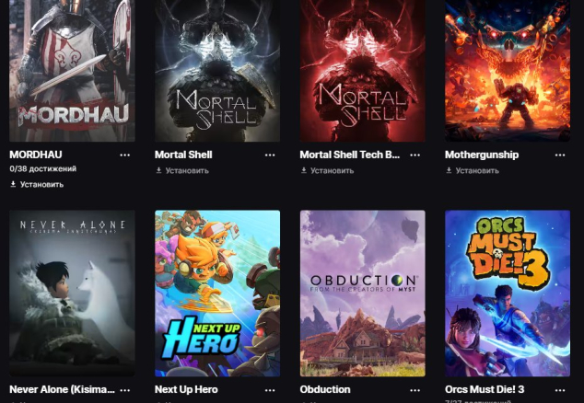Image resolution: width=584 pixels, height=403 pixels.
Task: Click Установить under MORDHAU
Action: pos(37,184)
